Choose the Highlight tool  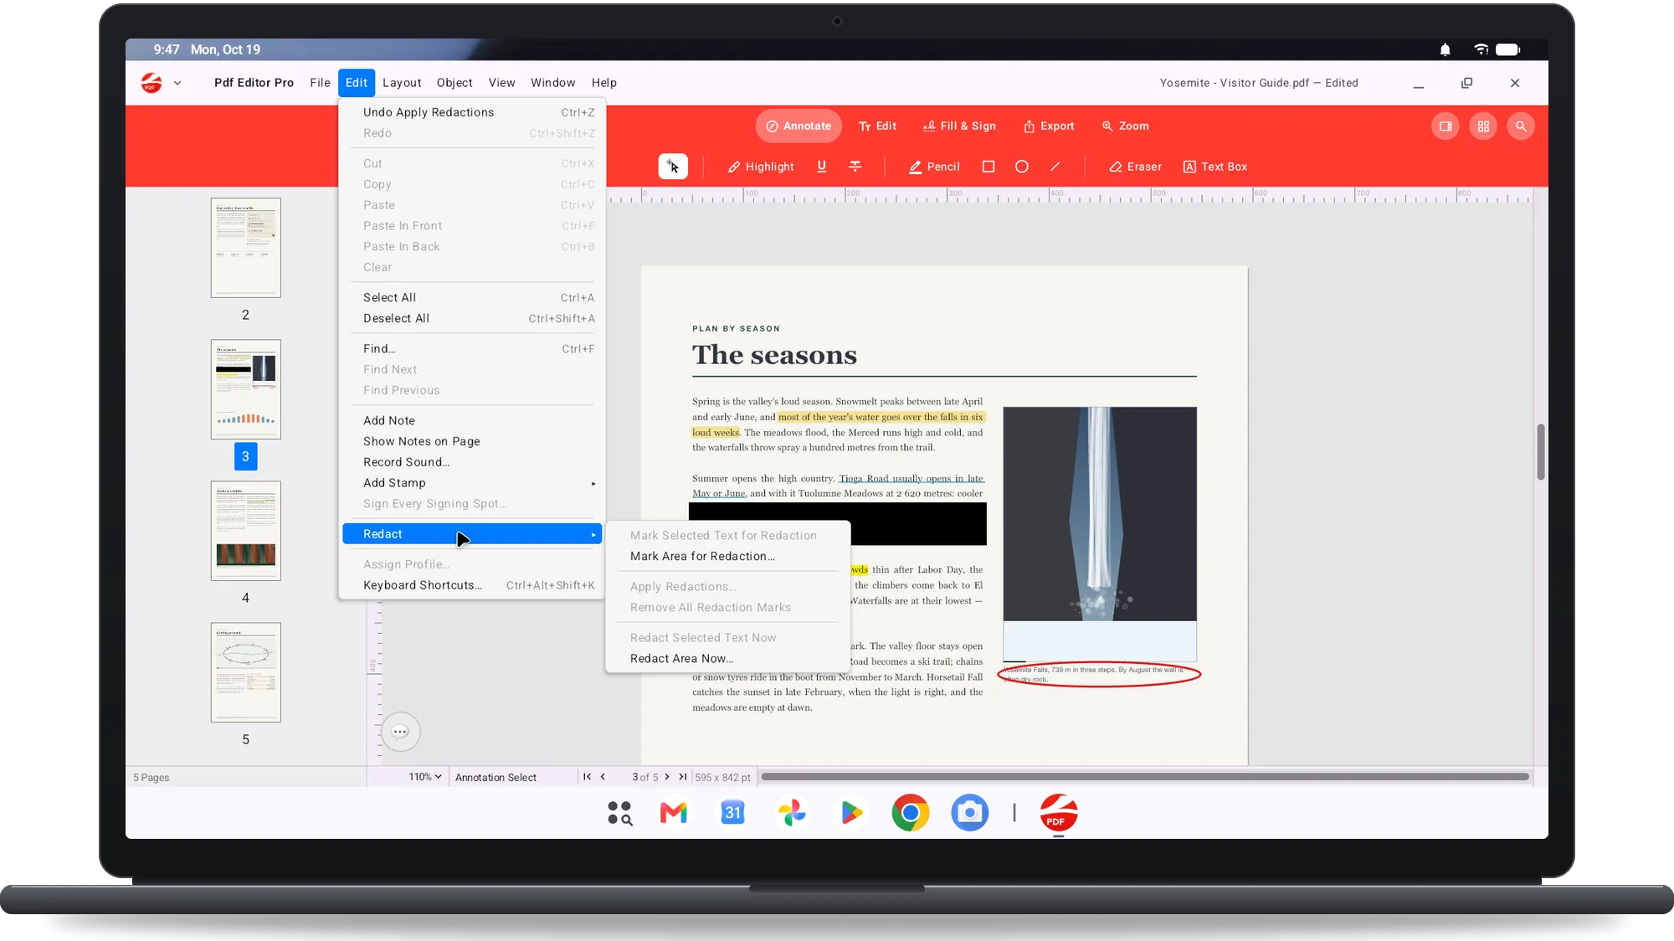coord(760,167)
